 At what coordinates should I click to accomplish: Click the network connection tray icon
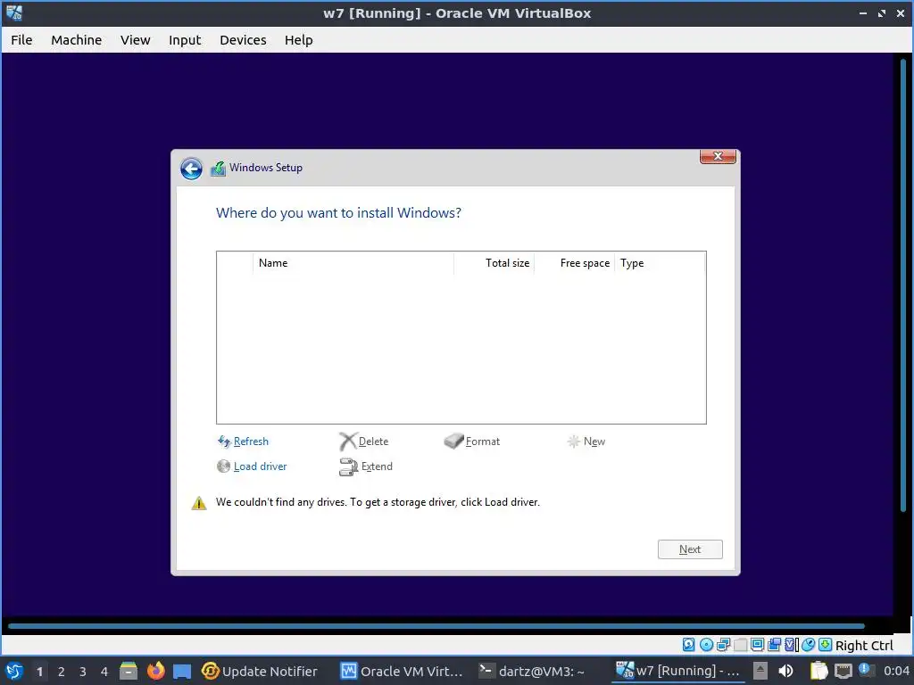click(x=843, y=672)
